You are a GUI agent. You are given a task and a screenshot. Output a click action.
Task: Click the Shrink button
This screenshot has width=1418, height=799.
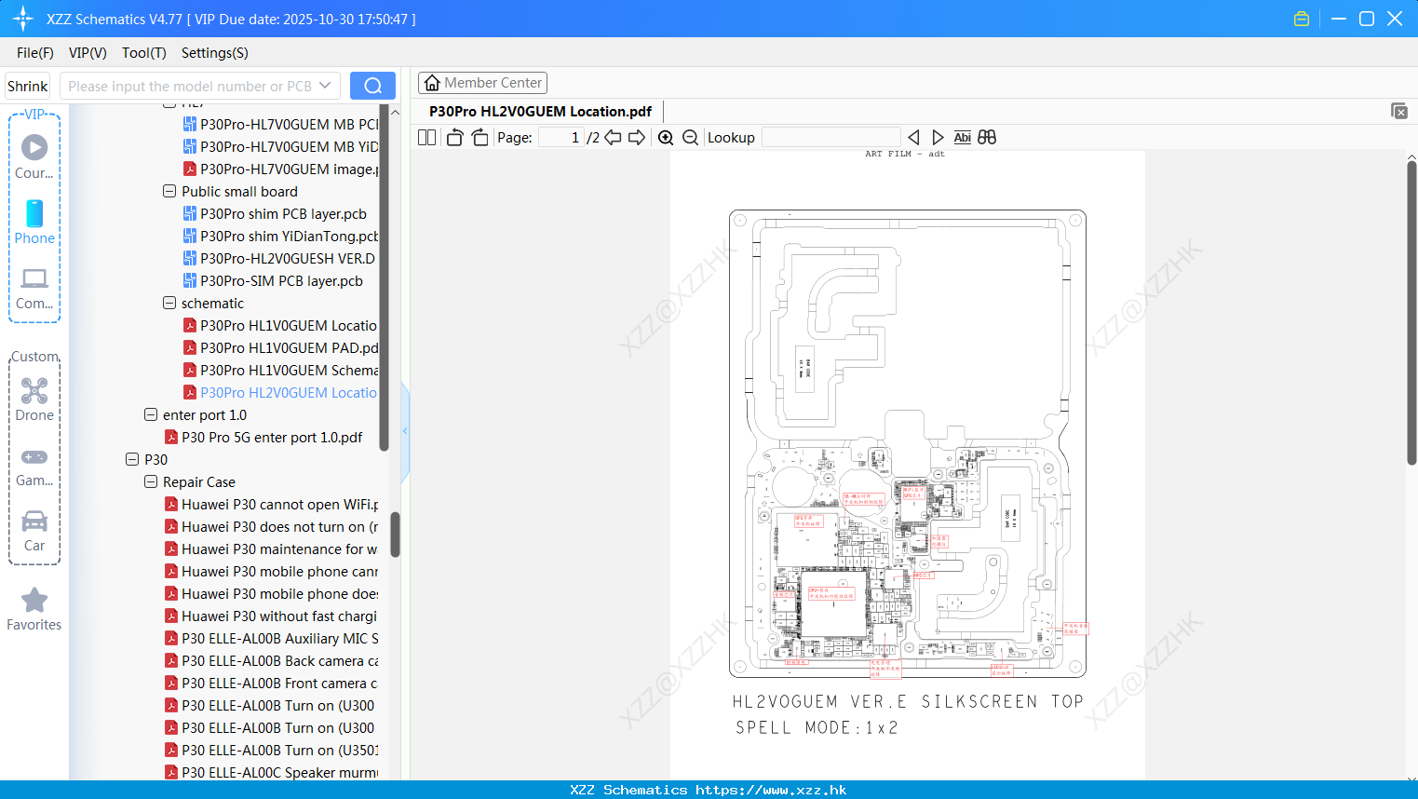pyautogui.click(x=28, y=86)
